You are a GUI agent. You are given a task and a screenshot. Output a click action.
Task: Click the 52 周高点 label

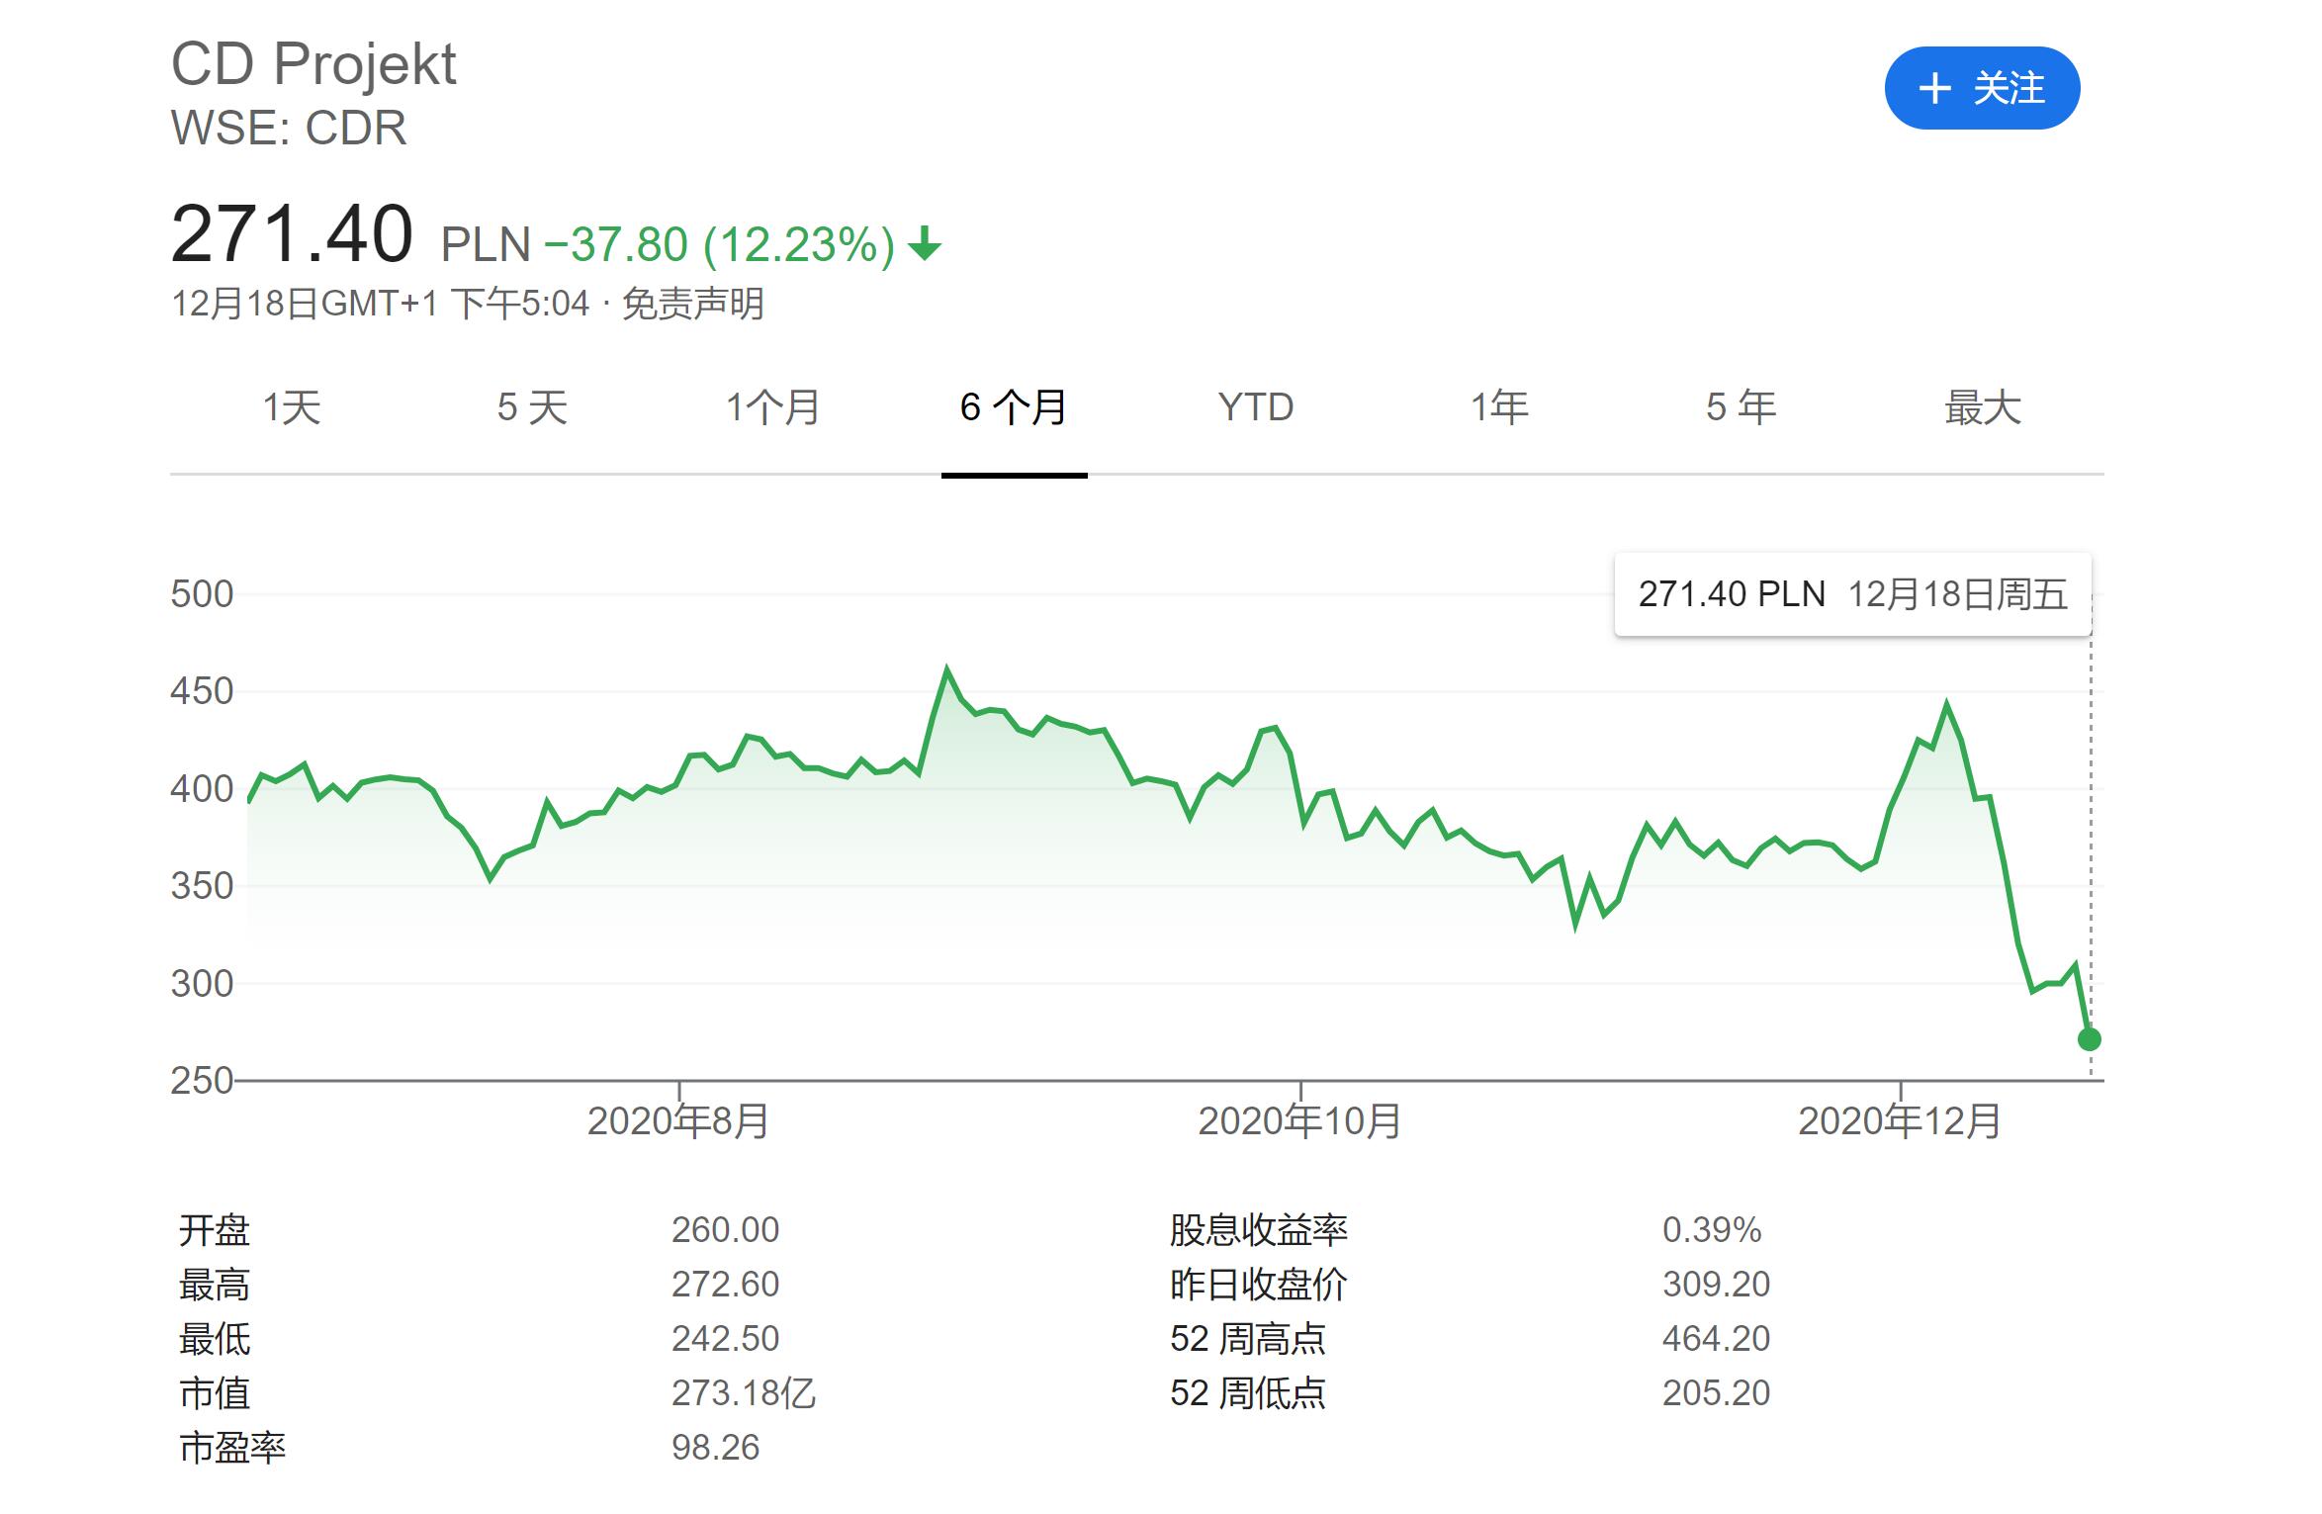coord(1248,1339)
